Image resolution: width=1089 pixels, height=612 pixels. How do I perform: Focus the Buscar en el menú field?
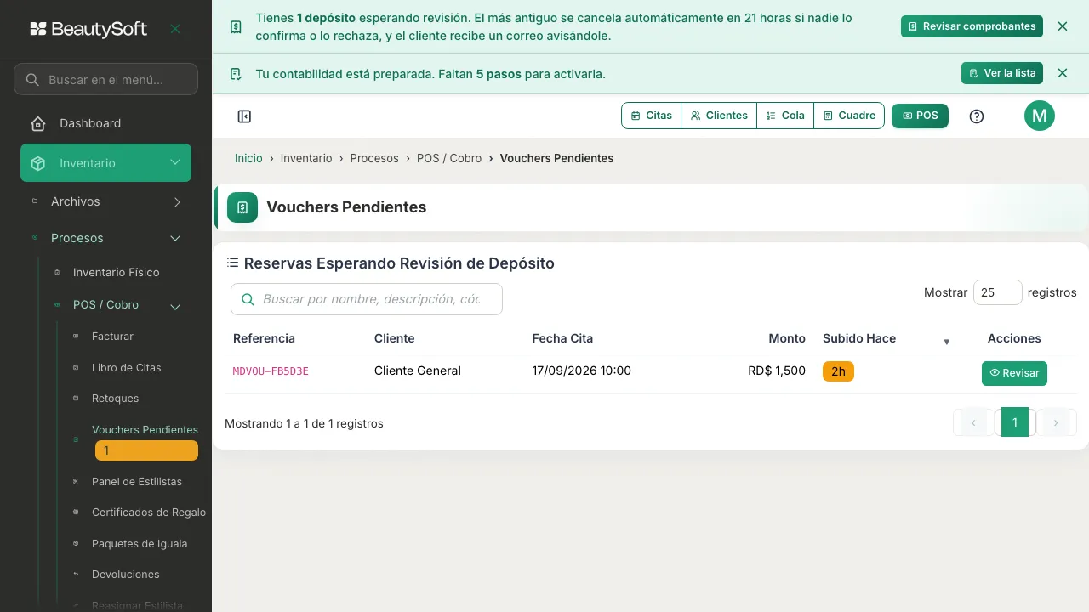coord(105,79)
